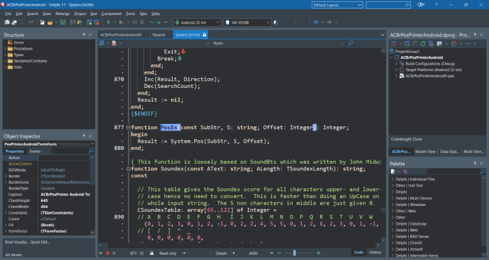Viewport: 489px width, 260px height.
Task: Expand Delphi | Individual Files palette category
Action: click(x=393, y=179)
